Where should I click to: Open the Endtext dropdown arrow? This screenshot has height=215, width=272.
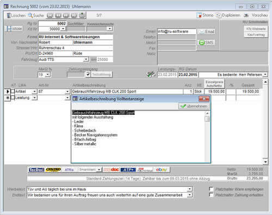[x=189, y=195]
